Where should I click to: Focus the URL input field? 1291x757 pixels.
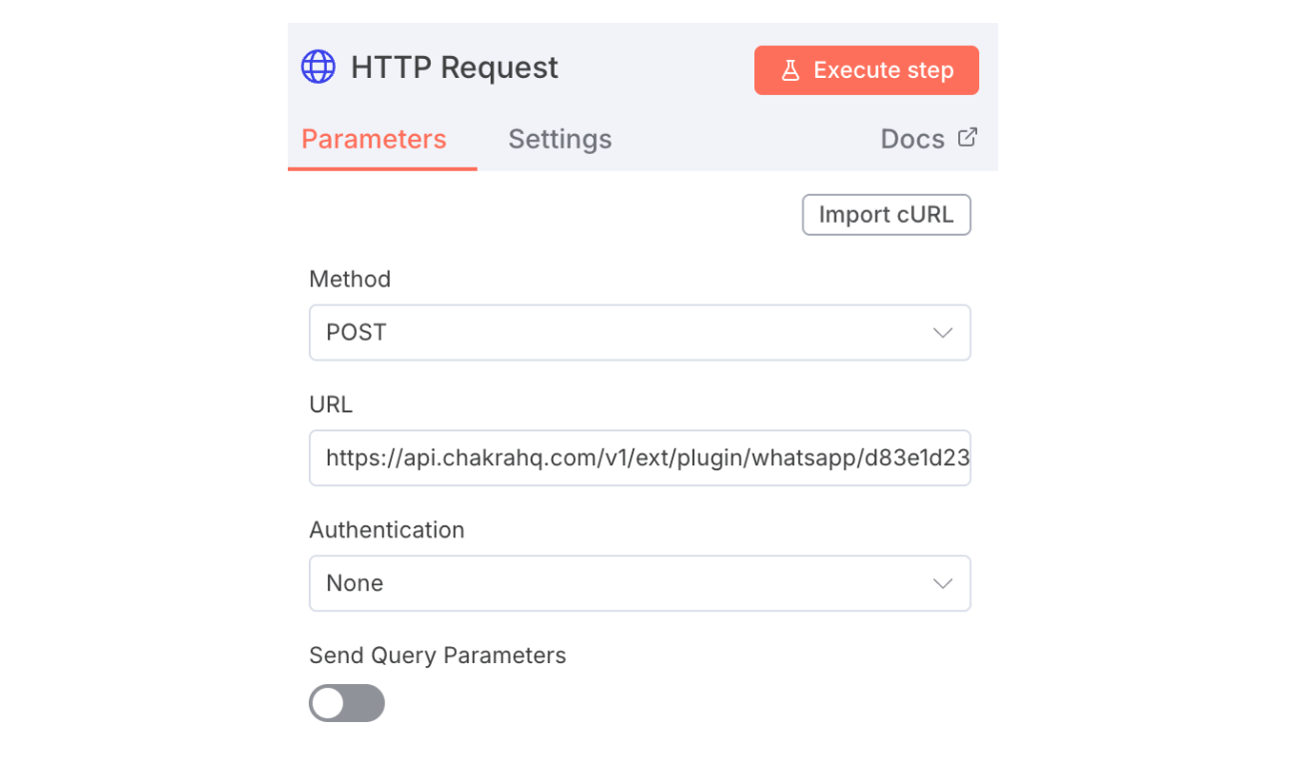click(640, 458)
